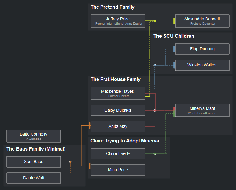Click the red Frat House junction dot
Screen dimensions: 236x190
pyautogui.click(x=155, y=110)
